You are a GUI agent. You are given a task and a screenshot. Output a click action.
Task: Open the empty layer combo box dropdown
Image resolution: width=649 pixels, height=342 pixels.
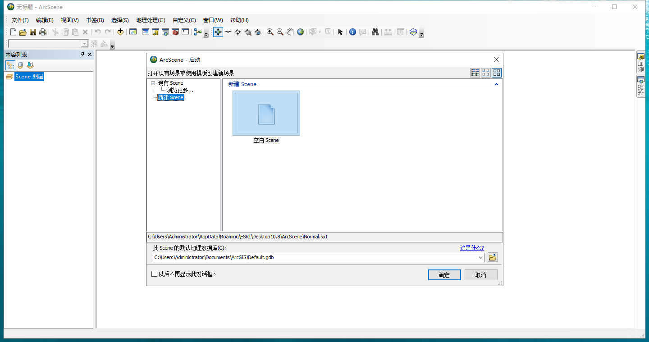[84, 44]
